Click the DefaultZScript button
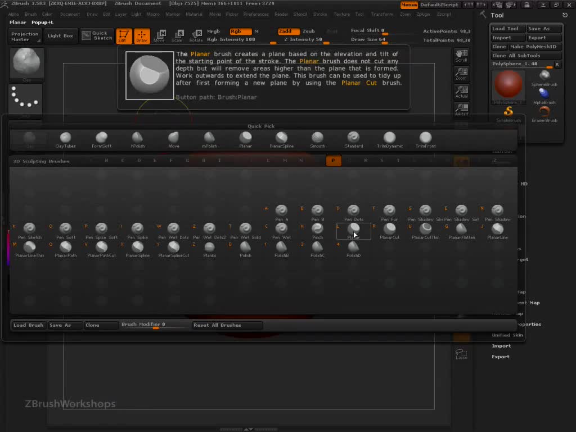This screenshot has width=576, height=432. (x=439, y=4)
